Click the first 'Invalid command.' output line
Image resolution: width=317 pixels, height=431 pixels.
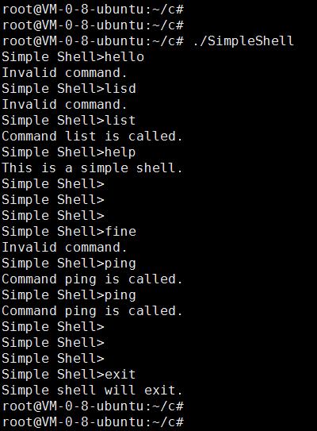(65, 73)
